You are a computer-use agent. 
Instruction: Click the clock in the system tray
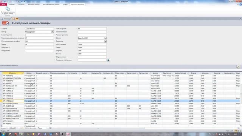pos(235,134)
